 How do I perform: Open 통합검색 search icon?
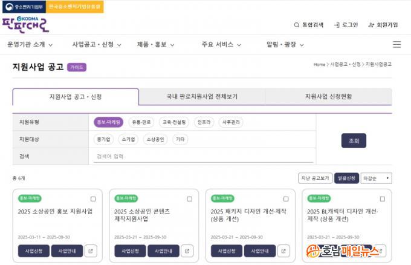(297, 25)
